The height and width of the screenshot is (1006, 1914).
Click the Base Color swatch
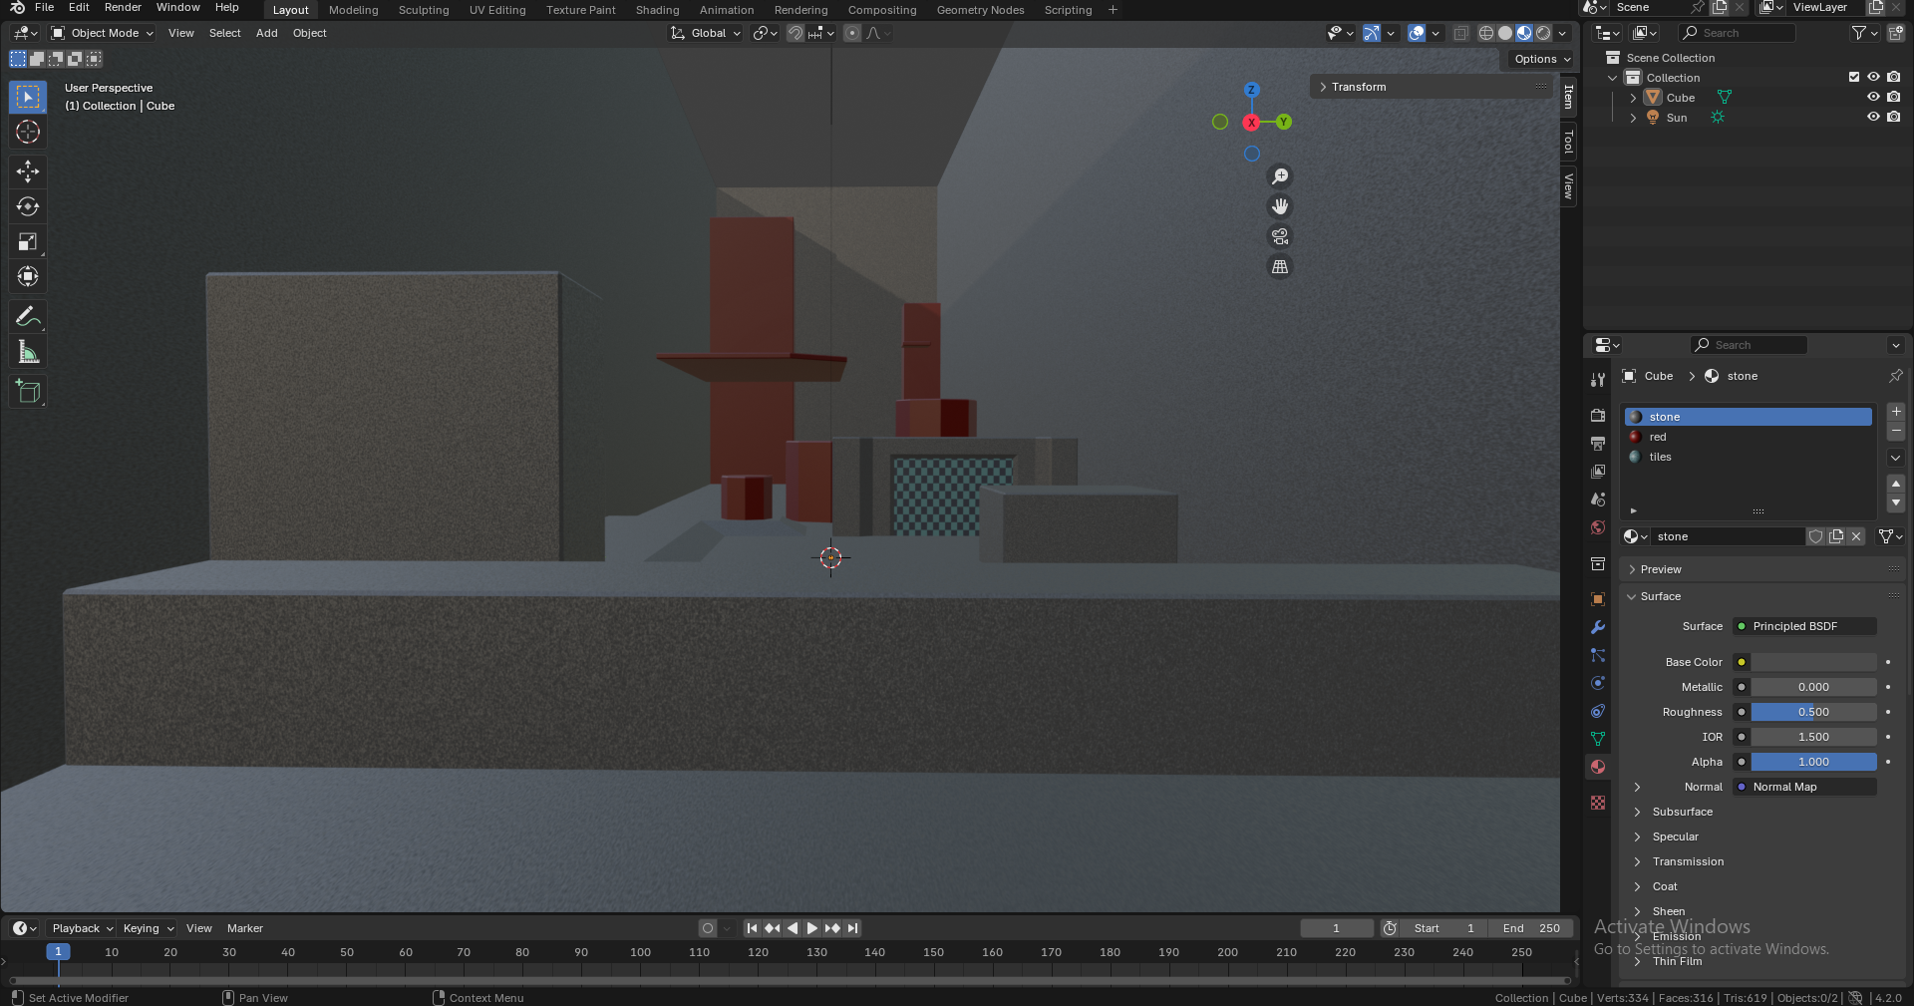(1814, 662)
